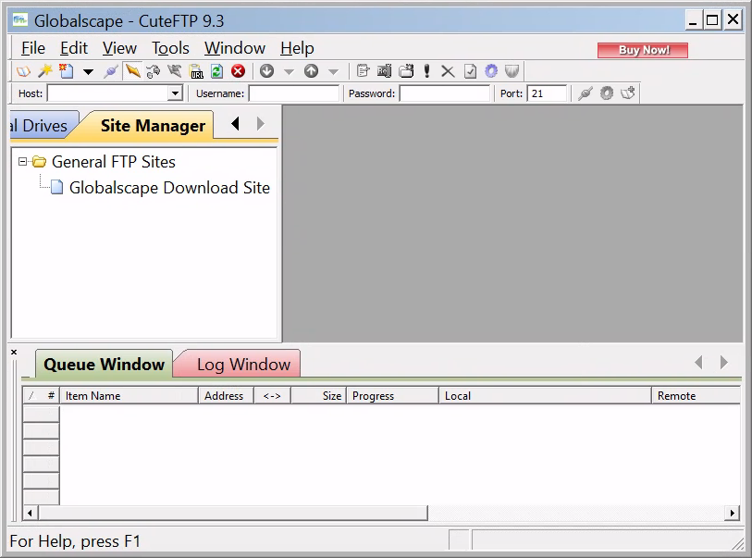Click the Port field showing 21
752x558 pixels.
click(547, 93)
